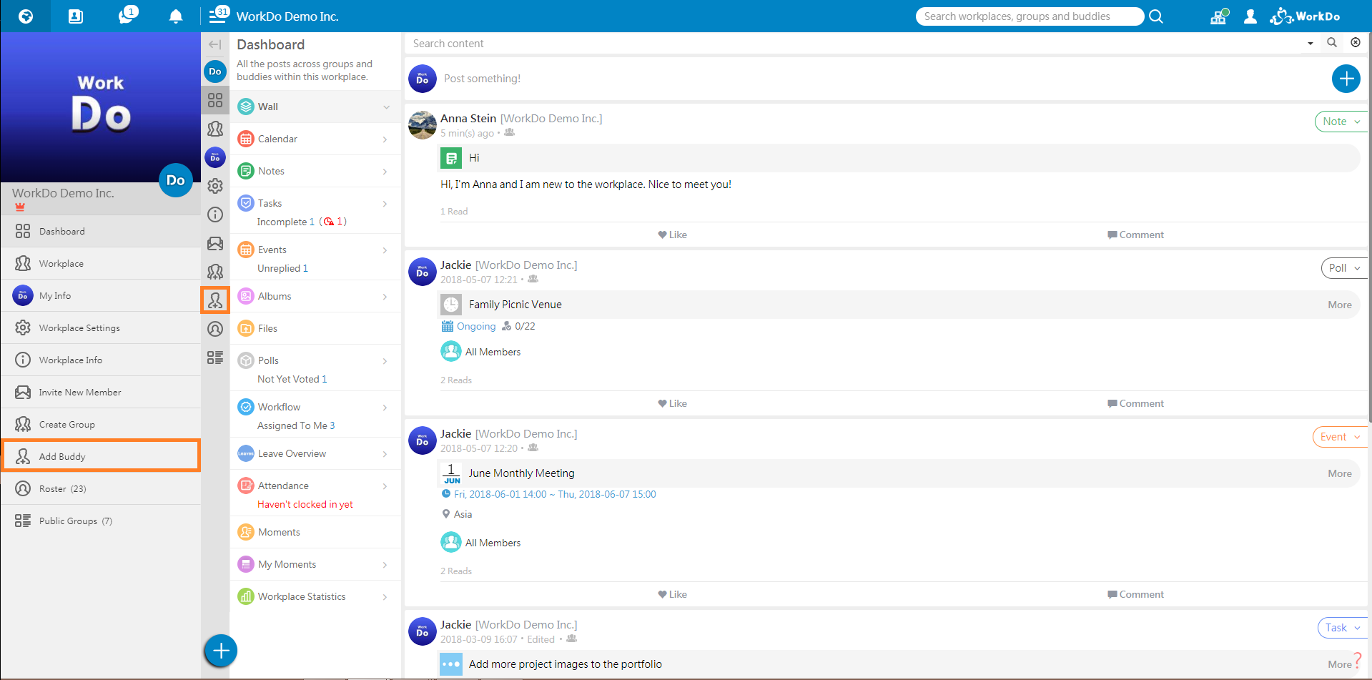Viewport: 1372px width, 680px height.
Task: Click the search icon in content search bar
Action: tap(1332, 43)
